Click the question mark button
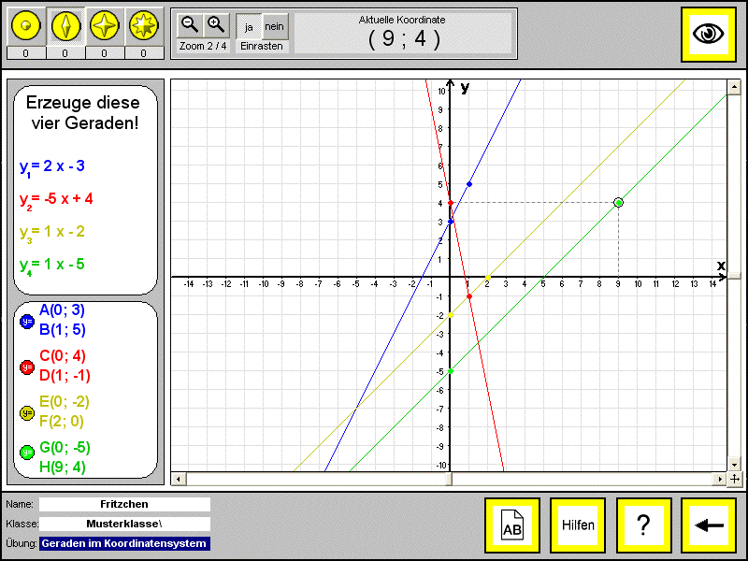 [643, 525]
